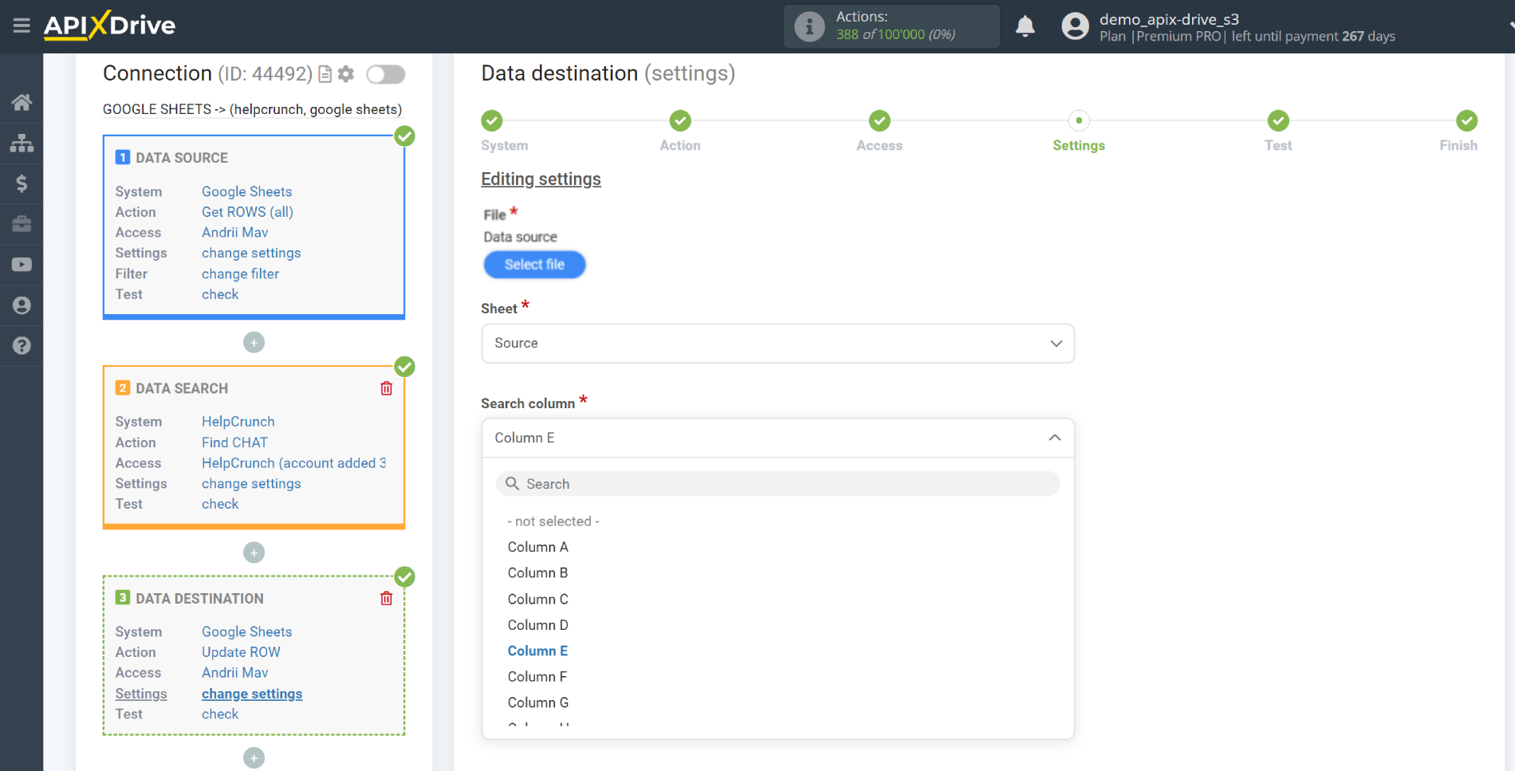Open the video tutorials icon in sidebar
Screen dimensions: 1515x771
pos(22,265)
